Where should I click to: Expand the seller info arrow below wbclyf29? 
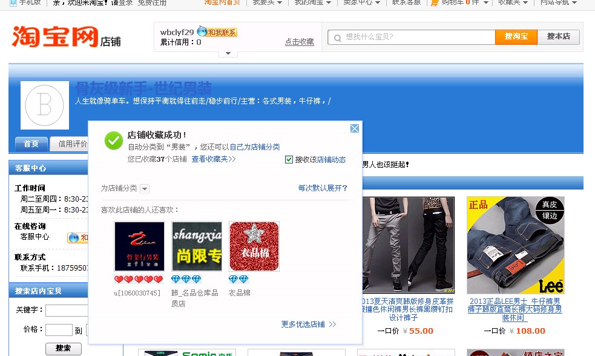[228, 53]
